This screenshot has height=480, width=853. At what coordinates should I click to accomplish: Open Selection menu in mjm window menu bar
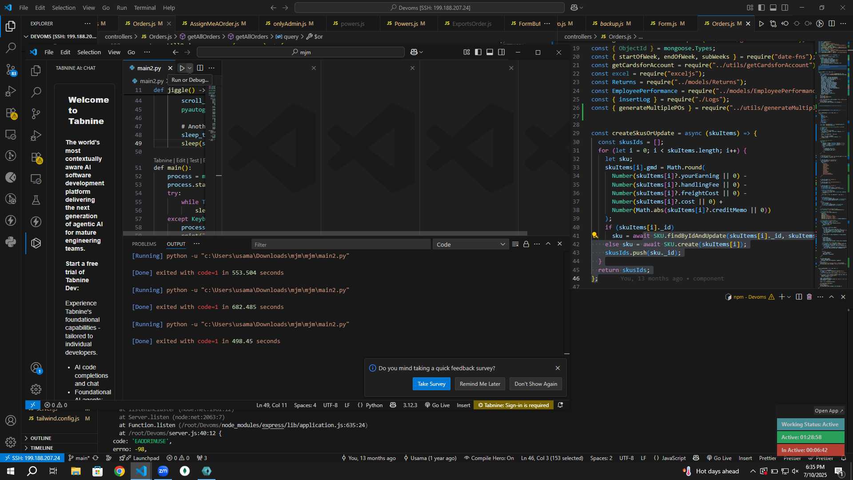89,52
